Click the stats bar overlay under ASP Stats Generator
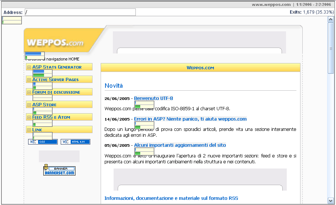Screen dimensions: 336x205 (43, 73)
